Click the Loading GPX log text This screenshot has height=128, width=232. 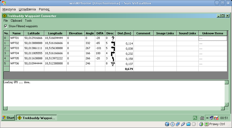(x=17, y=82)
